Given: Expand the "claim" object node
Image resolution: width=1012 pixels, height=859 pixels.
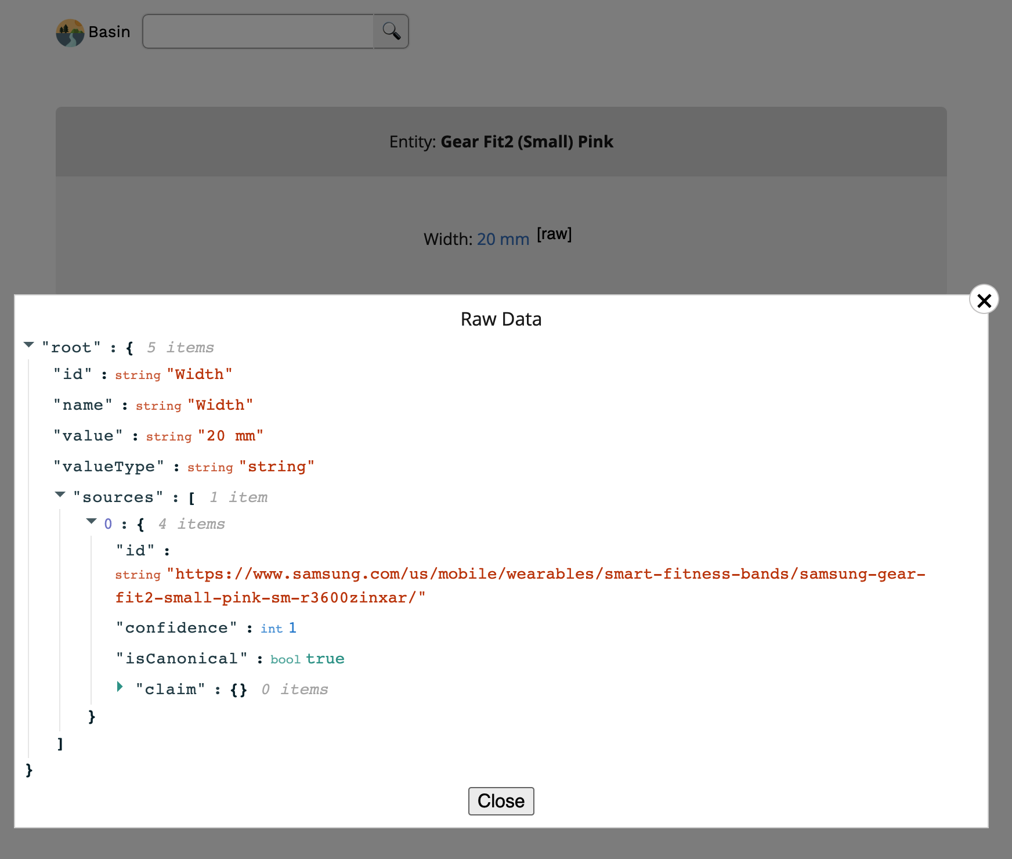Looking at the screenshot, I should pos(120,687).
